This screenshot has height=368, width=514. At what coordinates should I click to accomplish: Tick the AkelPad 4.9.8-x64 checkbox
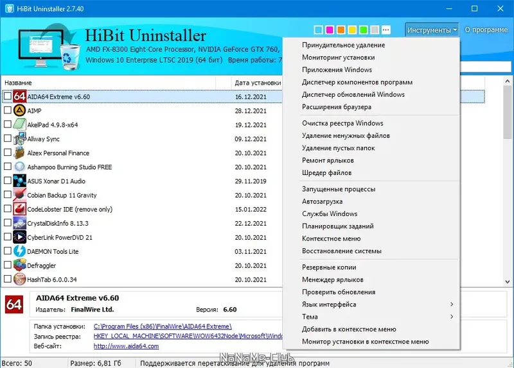7,124
